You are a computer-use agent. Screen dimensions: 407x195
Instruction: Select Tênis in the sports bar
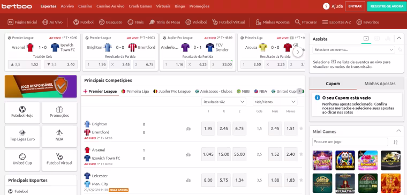click(x=135, y=22)
